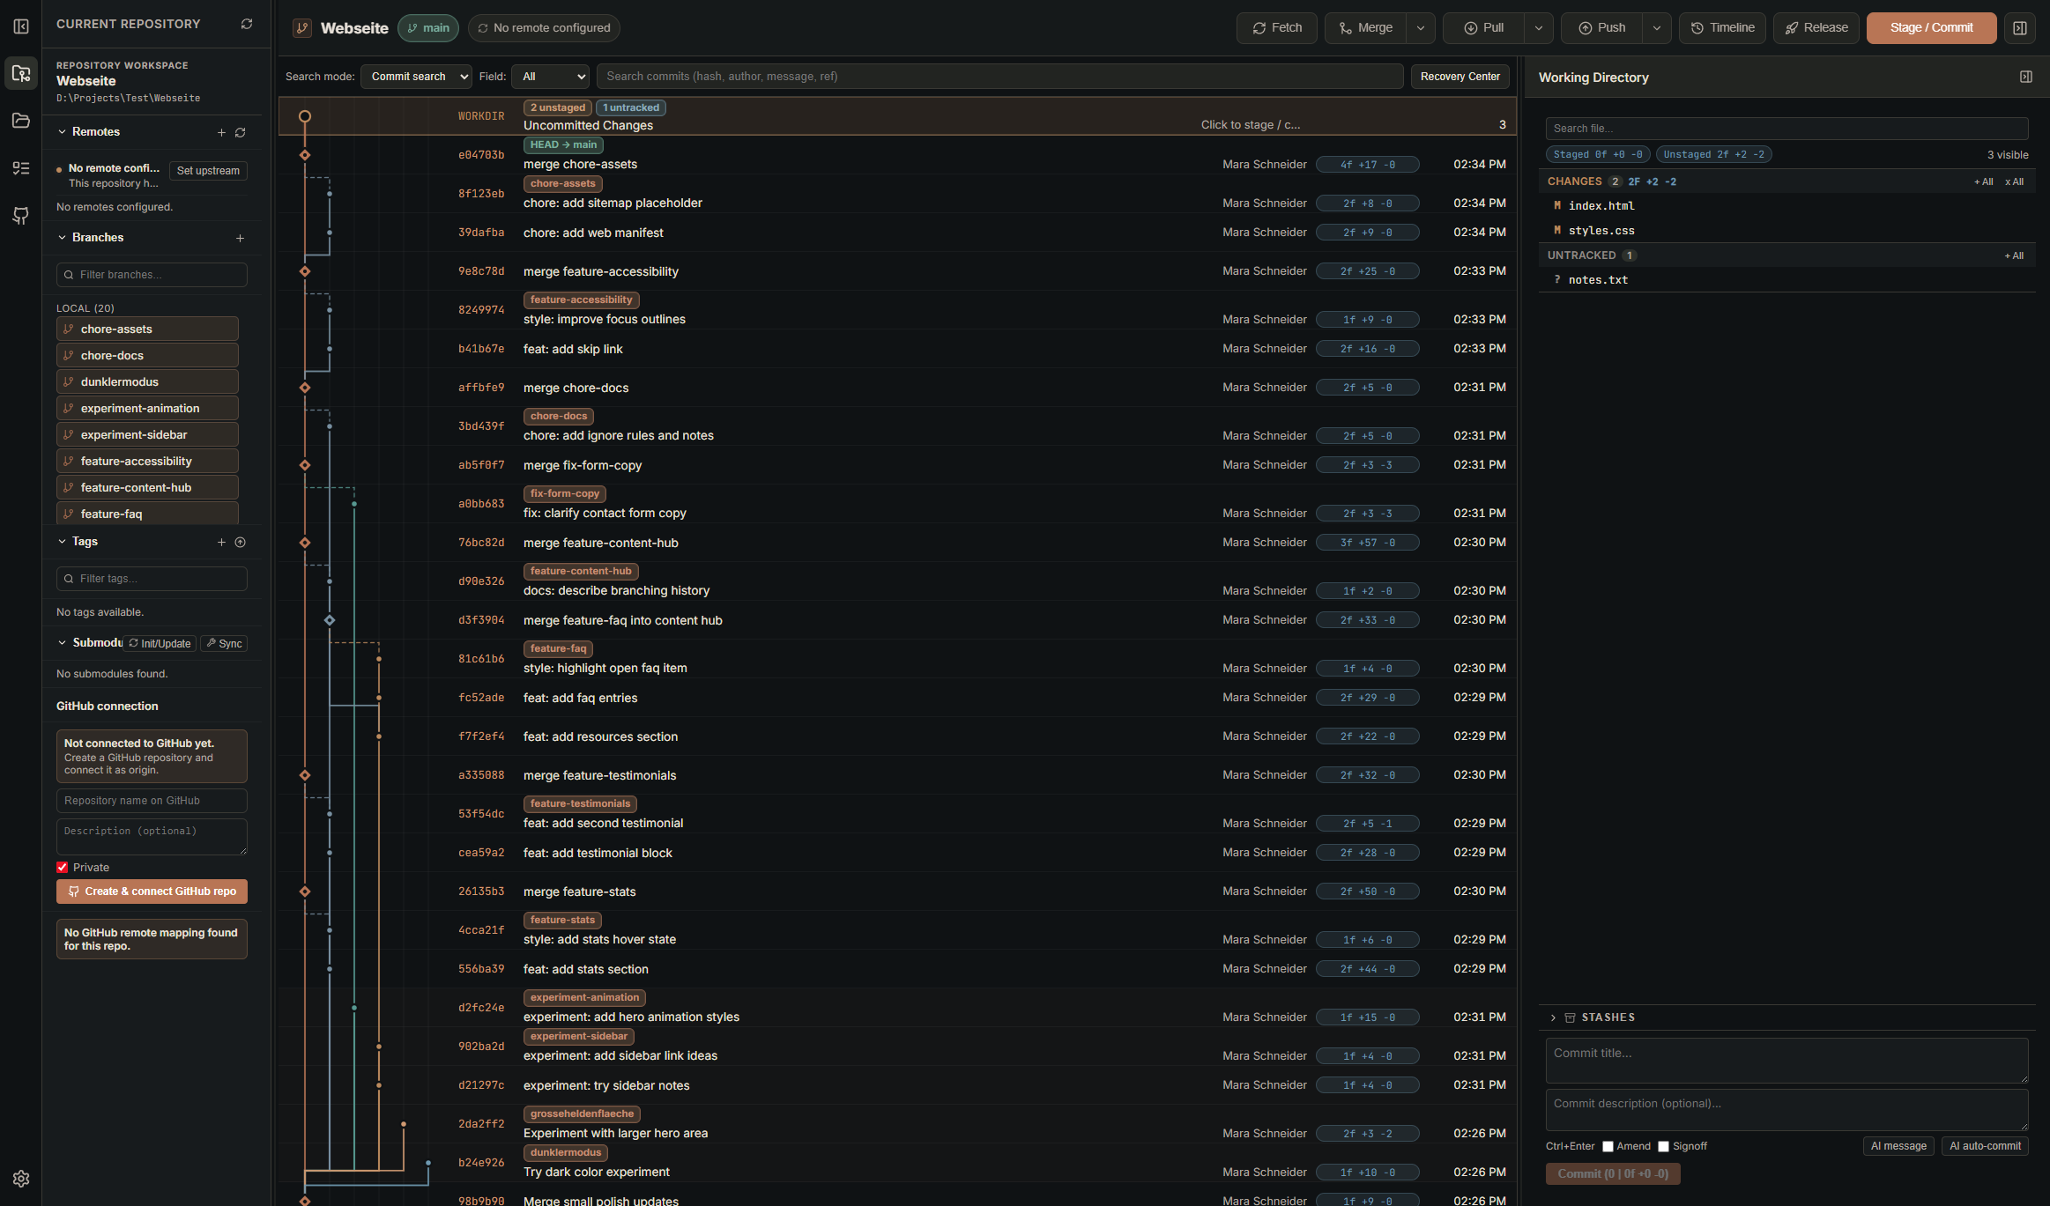This screenshot has width=2050, height=1206.
Task: Click Set upstream button
Action: pyautogui.click(x=208, y=171)
